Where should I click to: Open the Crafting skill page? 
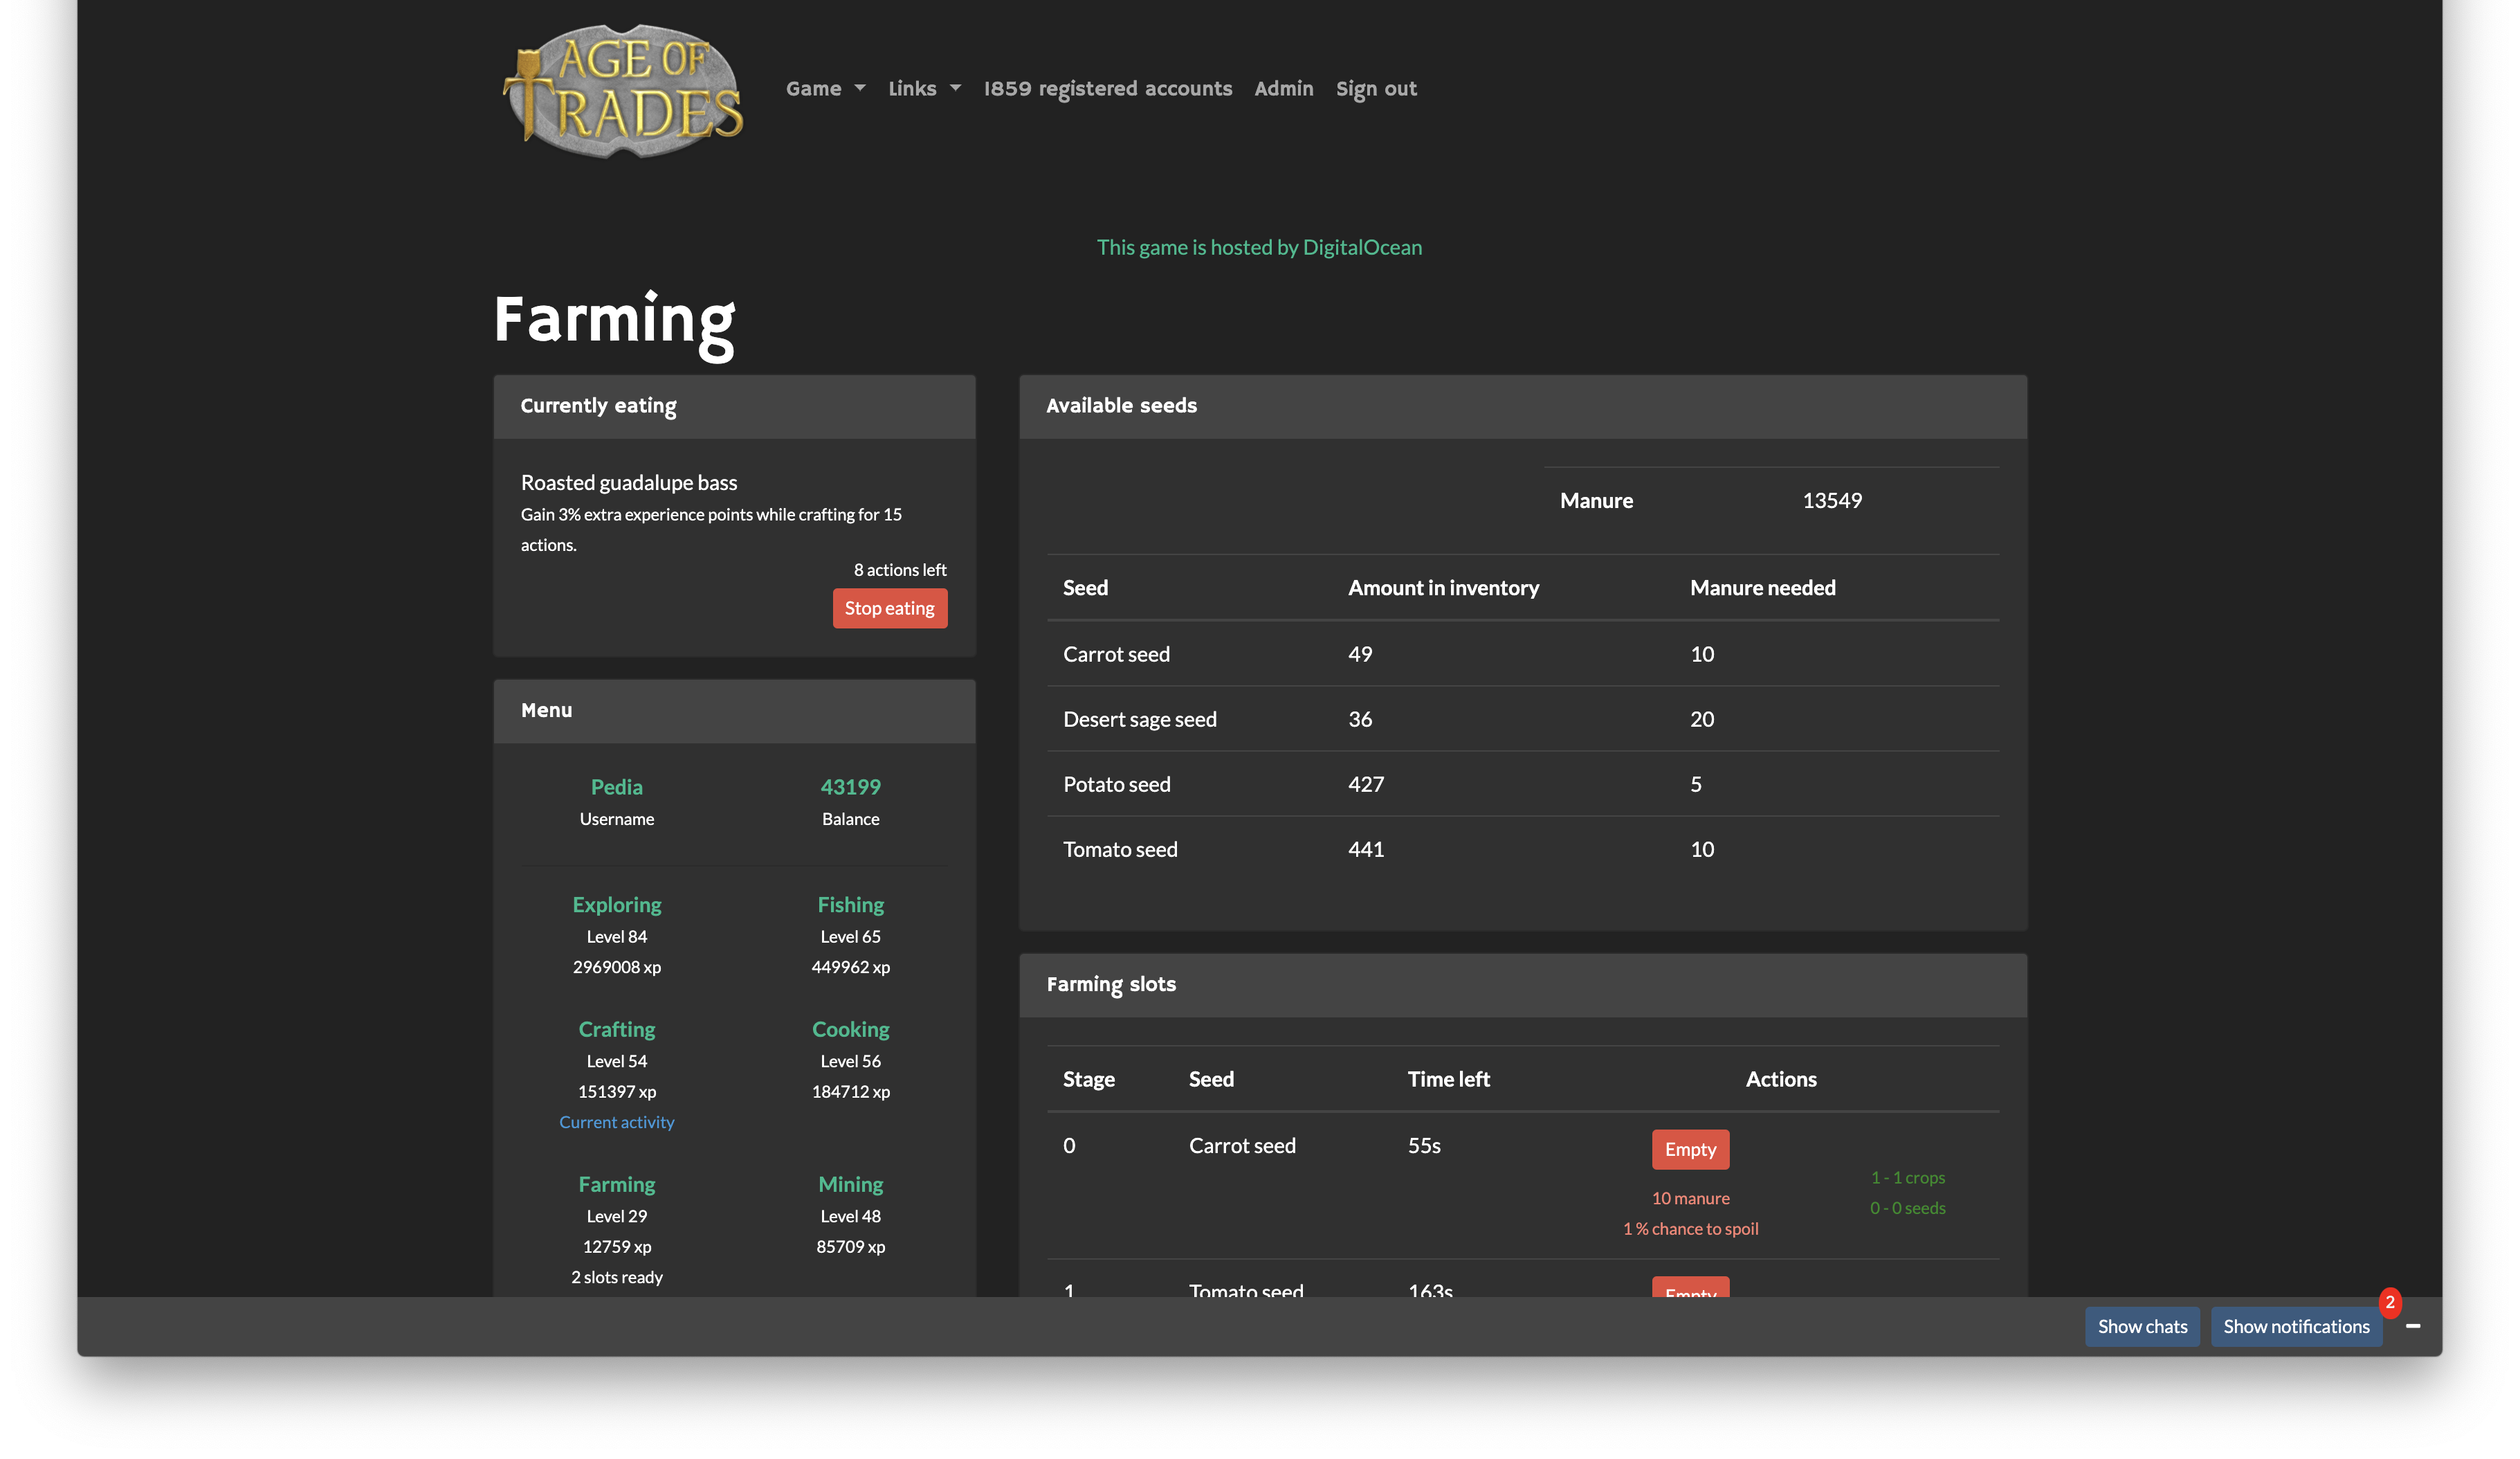click(x=616, y=1029)
